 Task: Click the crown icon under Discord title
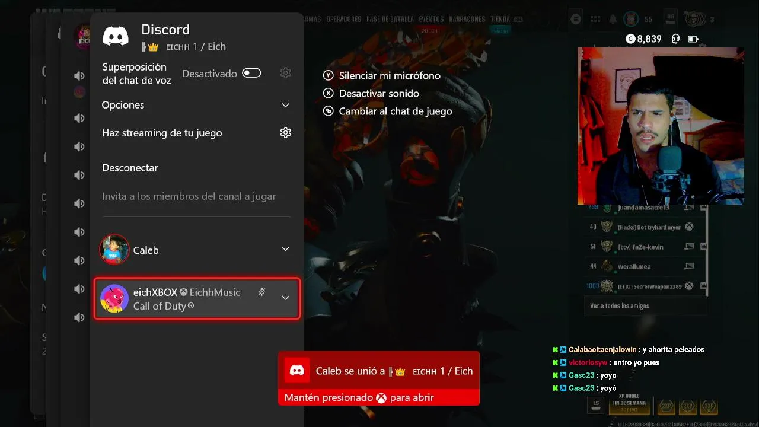coord(152,47)
